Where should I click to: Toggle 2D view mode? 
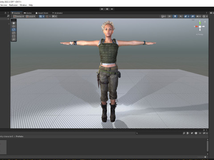[169, 16]
